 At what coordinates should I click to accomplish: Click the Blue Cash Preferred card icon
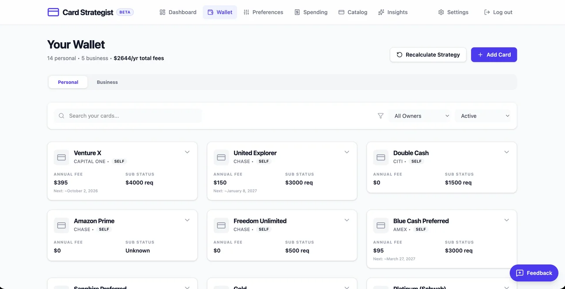[381, 225]
